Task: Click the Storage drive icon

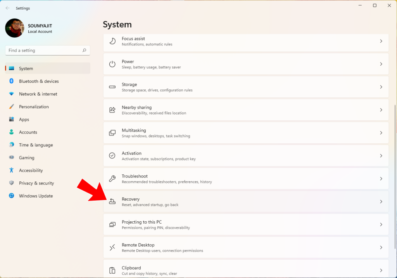Action: pyautogui.click(x=112, y=87)
